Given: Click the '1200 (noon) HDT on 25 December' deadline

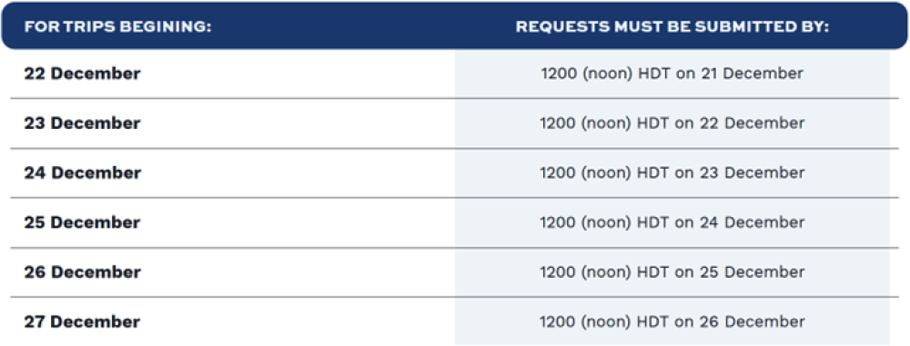Looking at the screenshot, I should (672, 272).
